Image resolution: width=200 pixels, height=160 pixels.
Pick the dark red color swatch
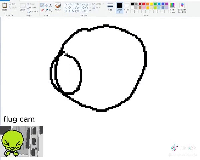pos(140,4)
